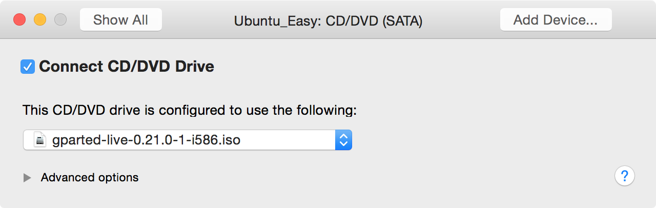Expand Advanced options disclosure triangle
The image size is (656, 208).
pos(27,178)
